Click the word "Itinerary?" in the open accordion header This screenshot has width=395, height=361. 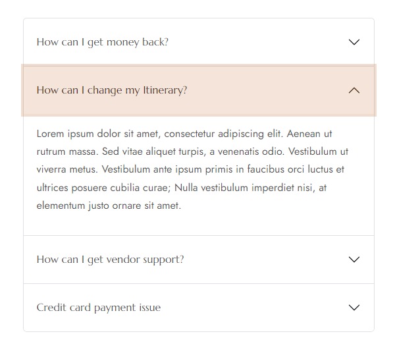tap(165, 90)
